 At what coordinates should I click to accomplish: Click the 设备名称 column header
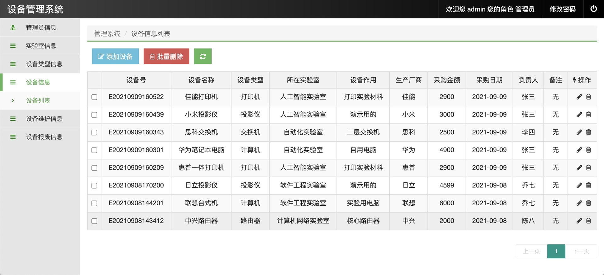click(201, 80)
